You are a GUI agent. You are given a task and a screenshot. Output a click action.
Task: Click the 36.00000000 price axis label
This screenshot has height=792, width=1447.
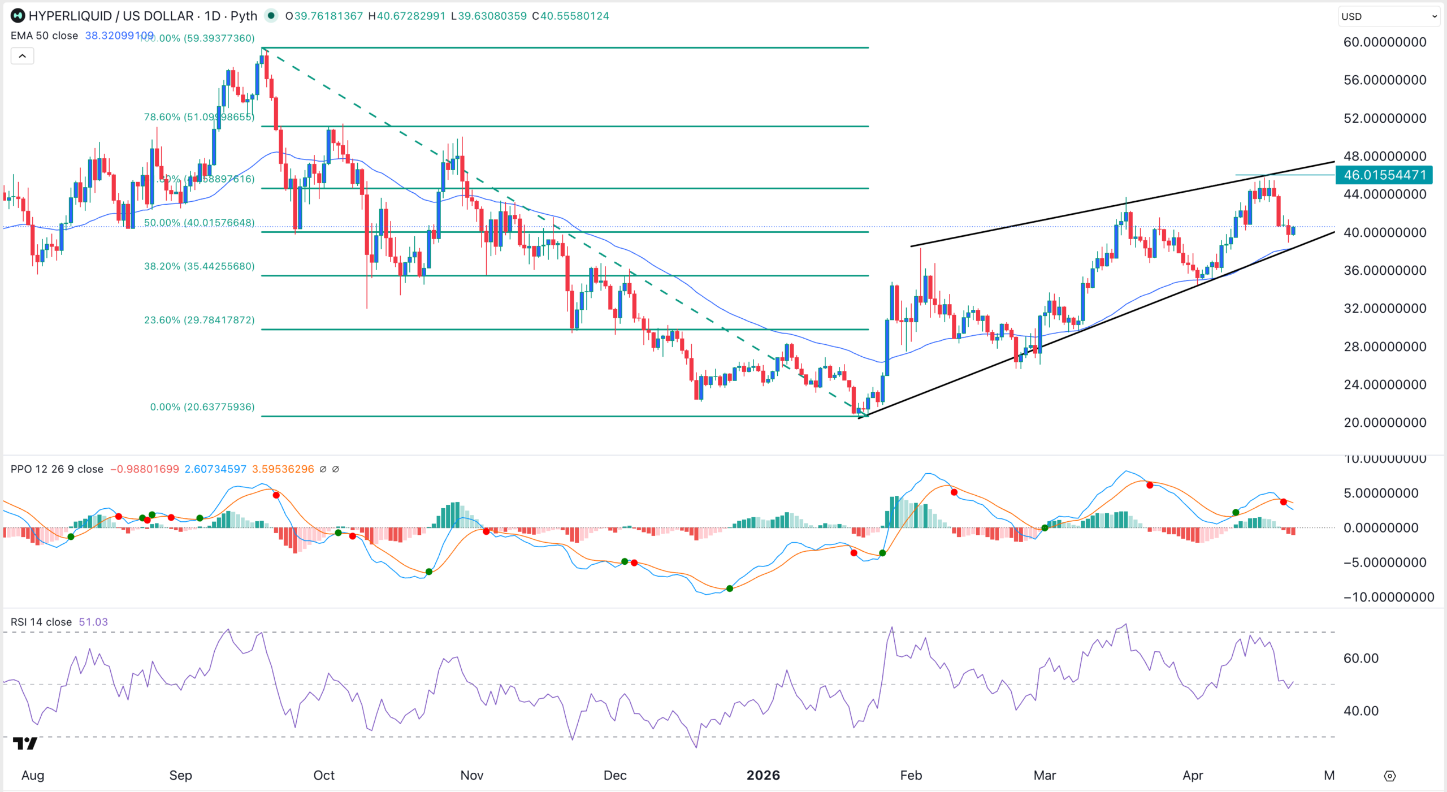(1385, 270)
